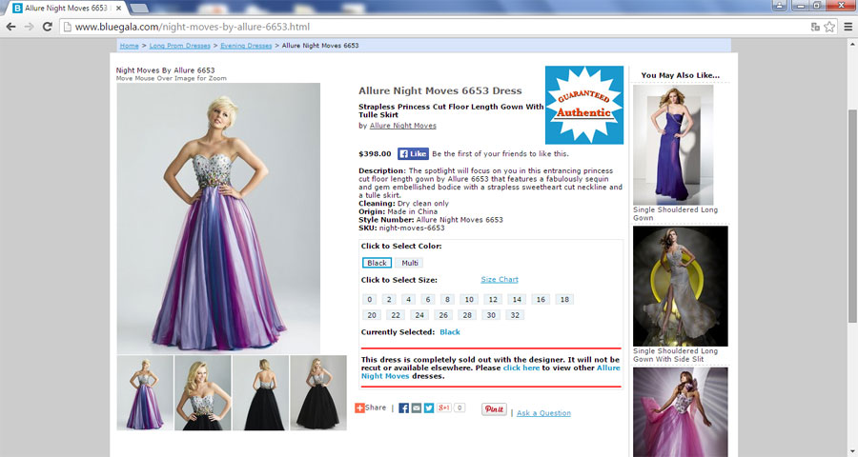Choose dress size 8
Image resolution: width=858 pixels, height=457 pixels.
pyautogui.click(x=447, y=299)
